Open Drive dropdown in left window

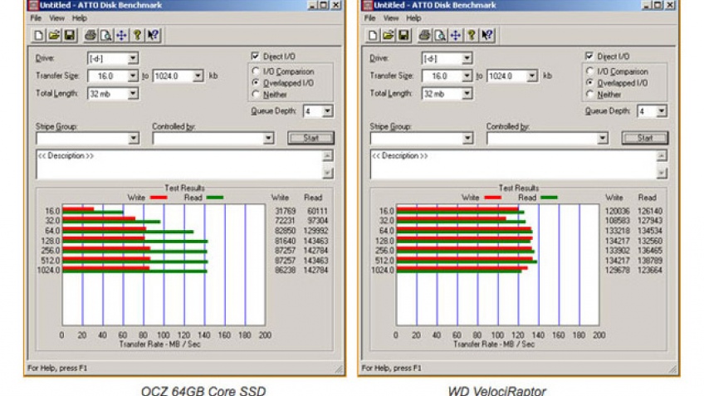pos(133,58)
